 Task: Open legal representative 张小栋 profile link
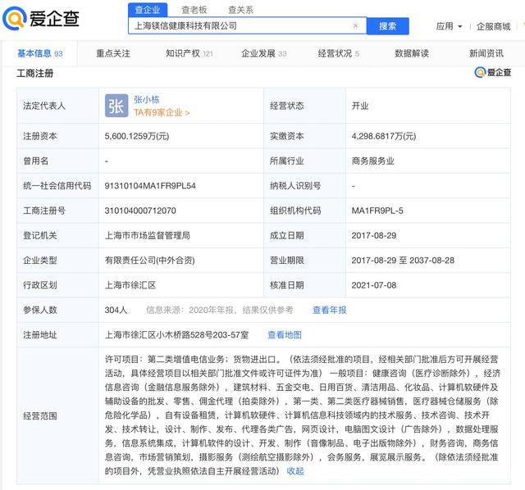(147, 99)
